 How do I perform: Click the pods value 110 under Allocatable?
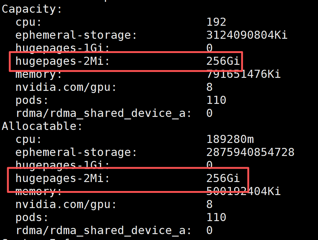(216, 217)
